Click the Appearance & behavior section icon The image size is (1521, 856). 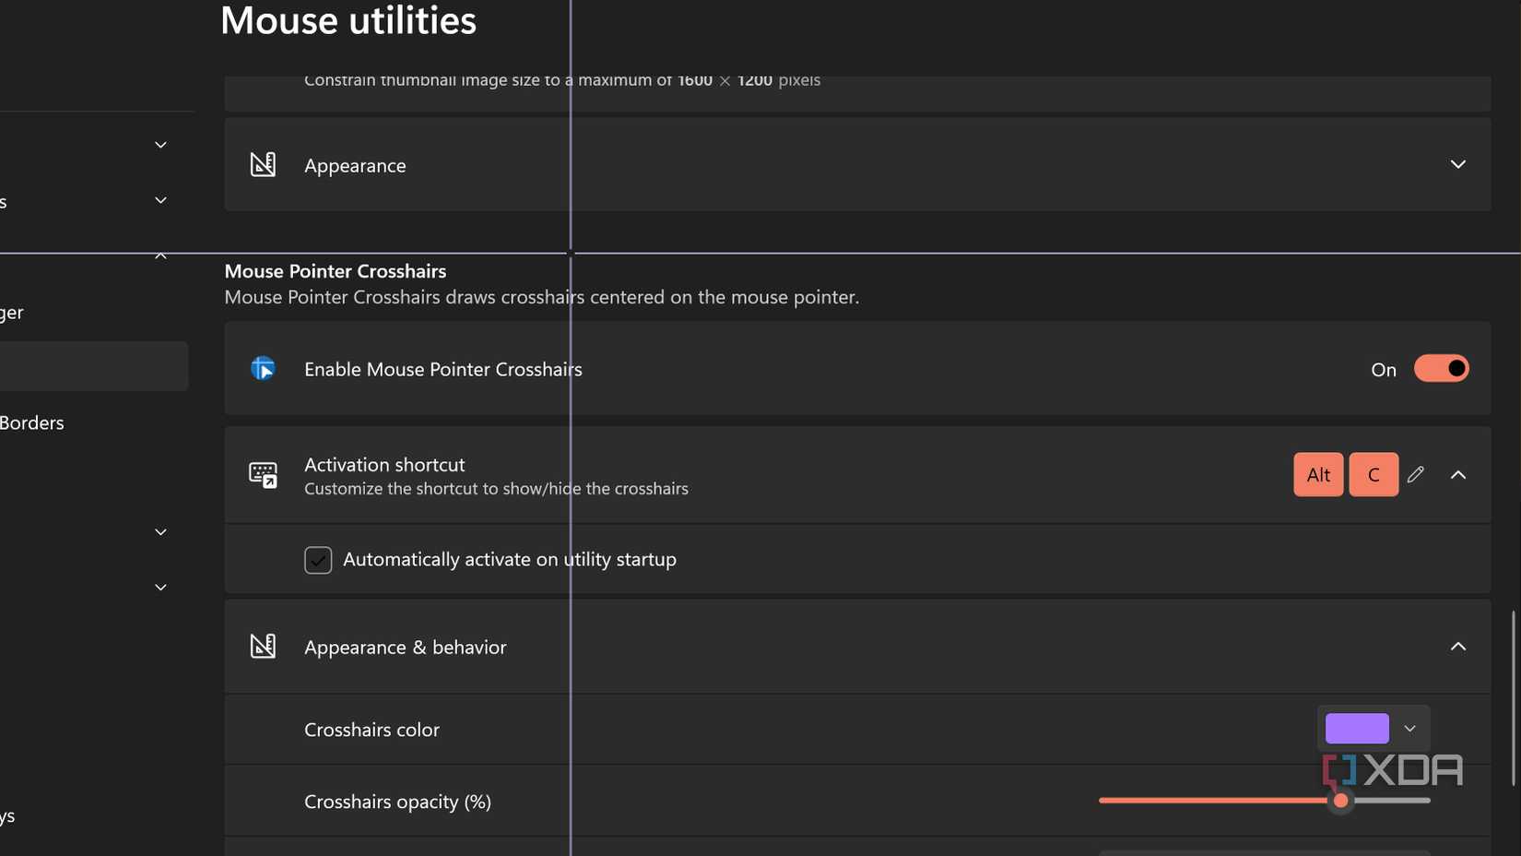pos(263,646)
